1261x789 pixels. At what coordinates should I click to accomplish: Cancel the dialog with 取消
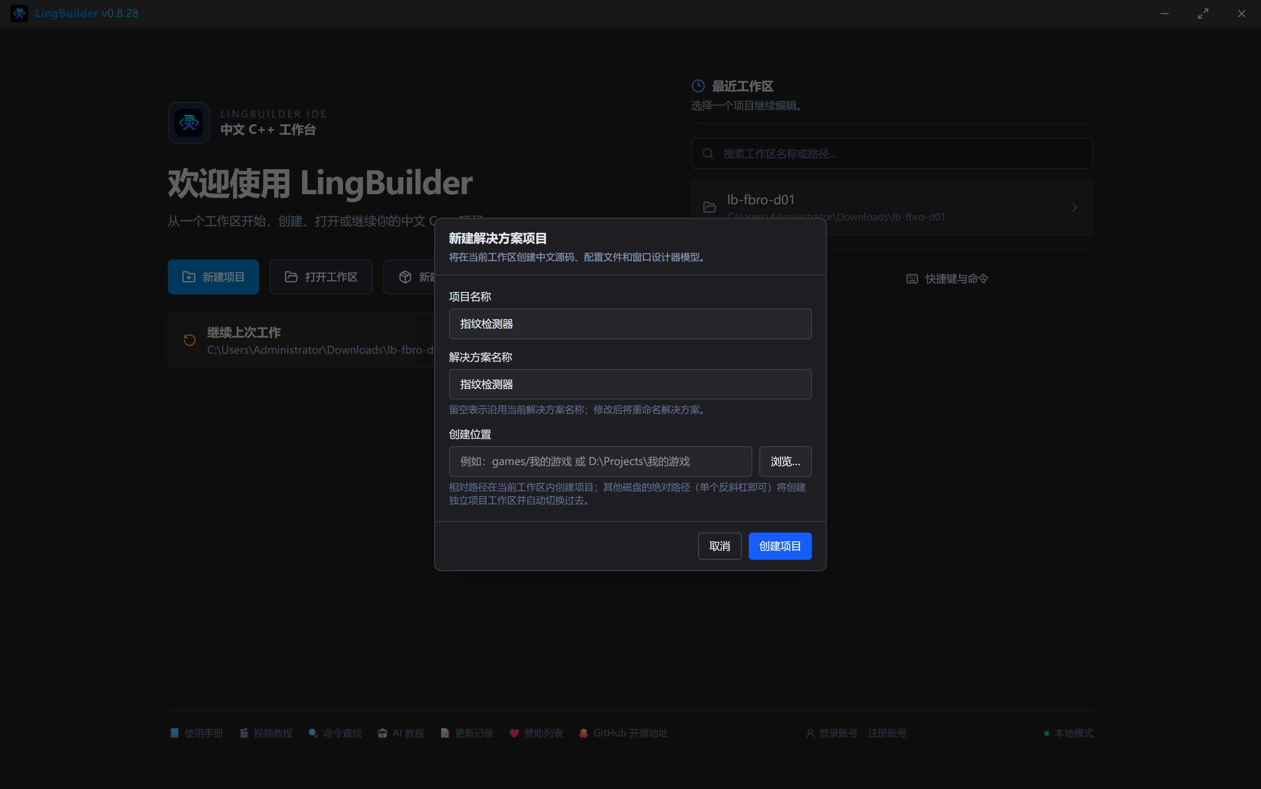(720, 546)
